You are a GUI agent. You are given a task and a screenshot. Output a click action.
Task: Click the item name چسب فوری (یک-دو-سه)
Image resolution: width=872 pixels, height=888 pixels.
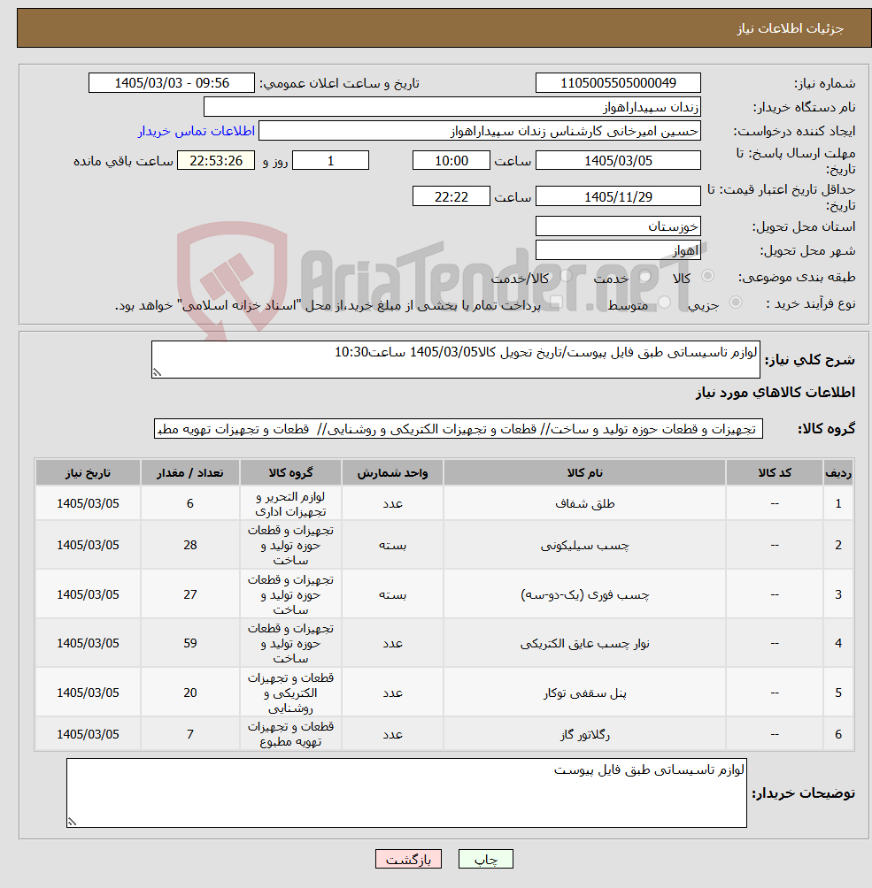[584, 594]
